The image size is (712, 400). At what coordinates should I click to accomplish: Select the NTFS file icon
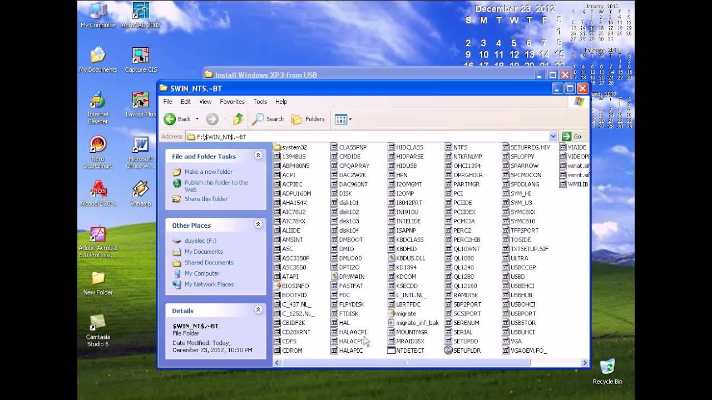[x=449, y=147]
